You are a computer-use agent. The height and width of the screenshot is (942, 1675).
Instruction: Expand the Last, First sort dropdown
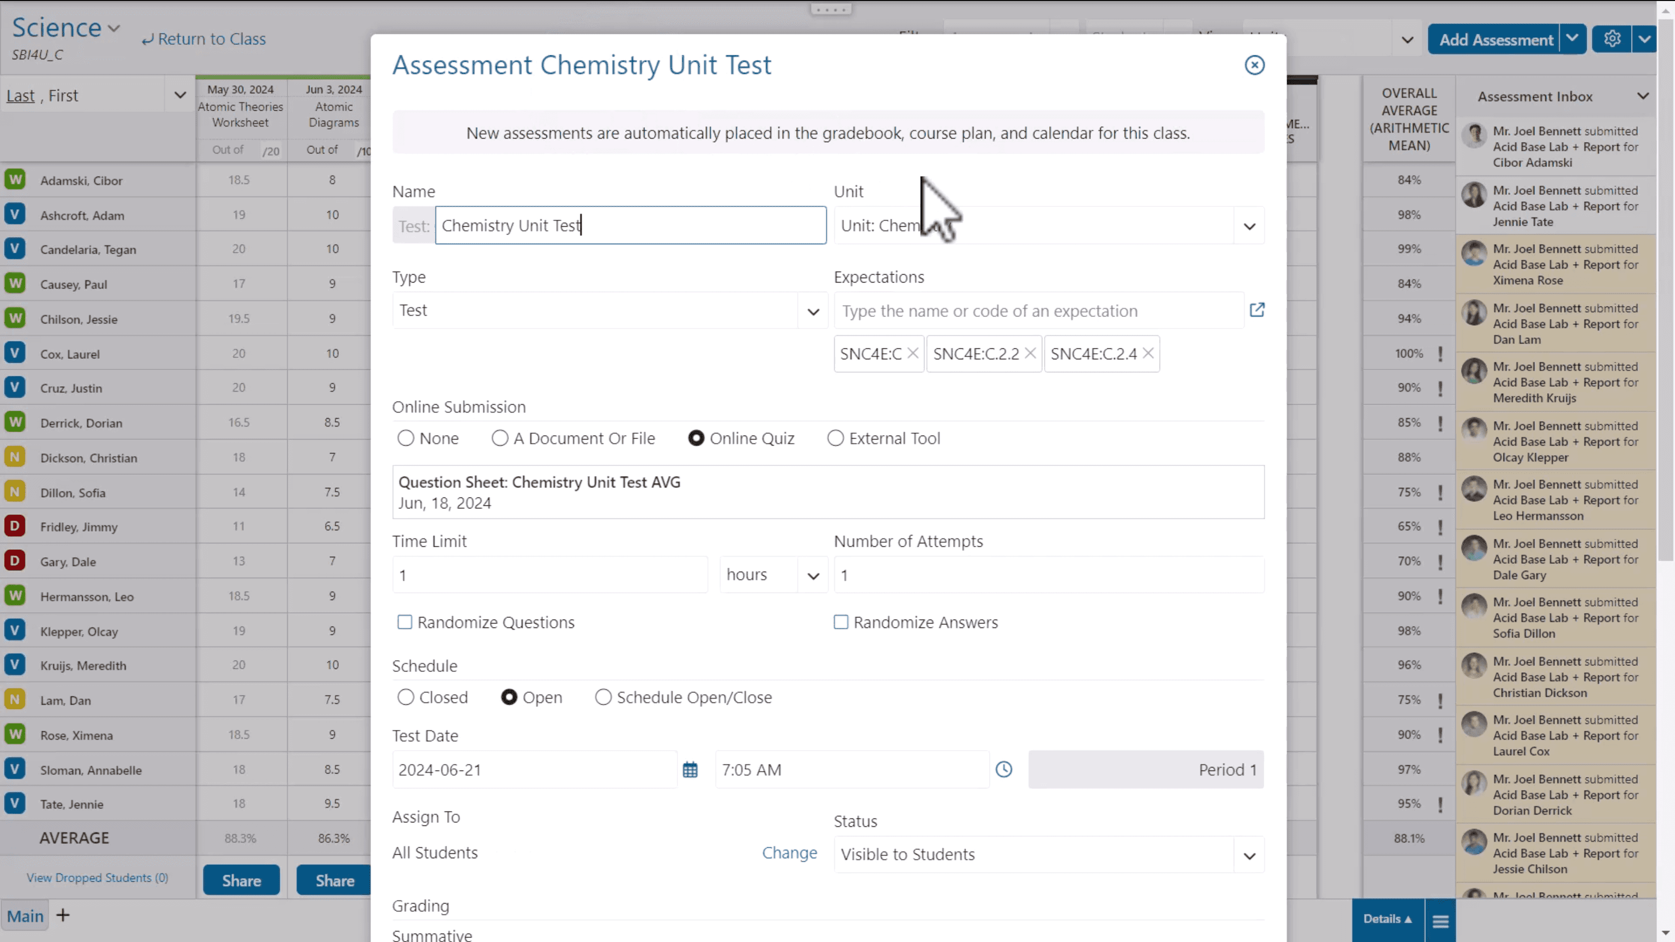180,96
